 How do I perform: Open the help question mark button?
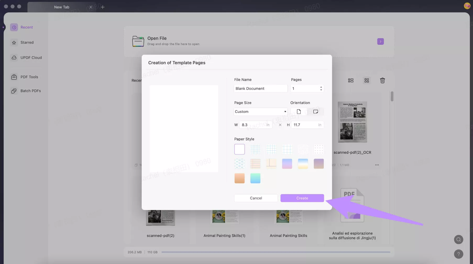click(458, 254)
